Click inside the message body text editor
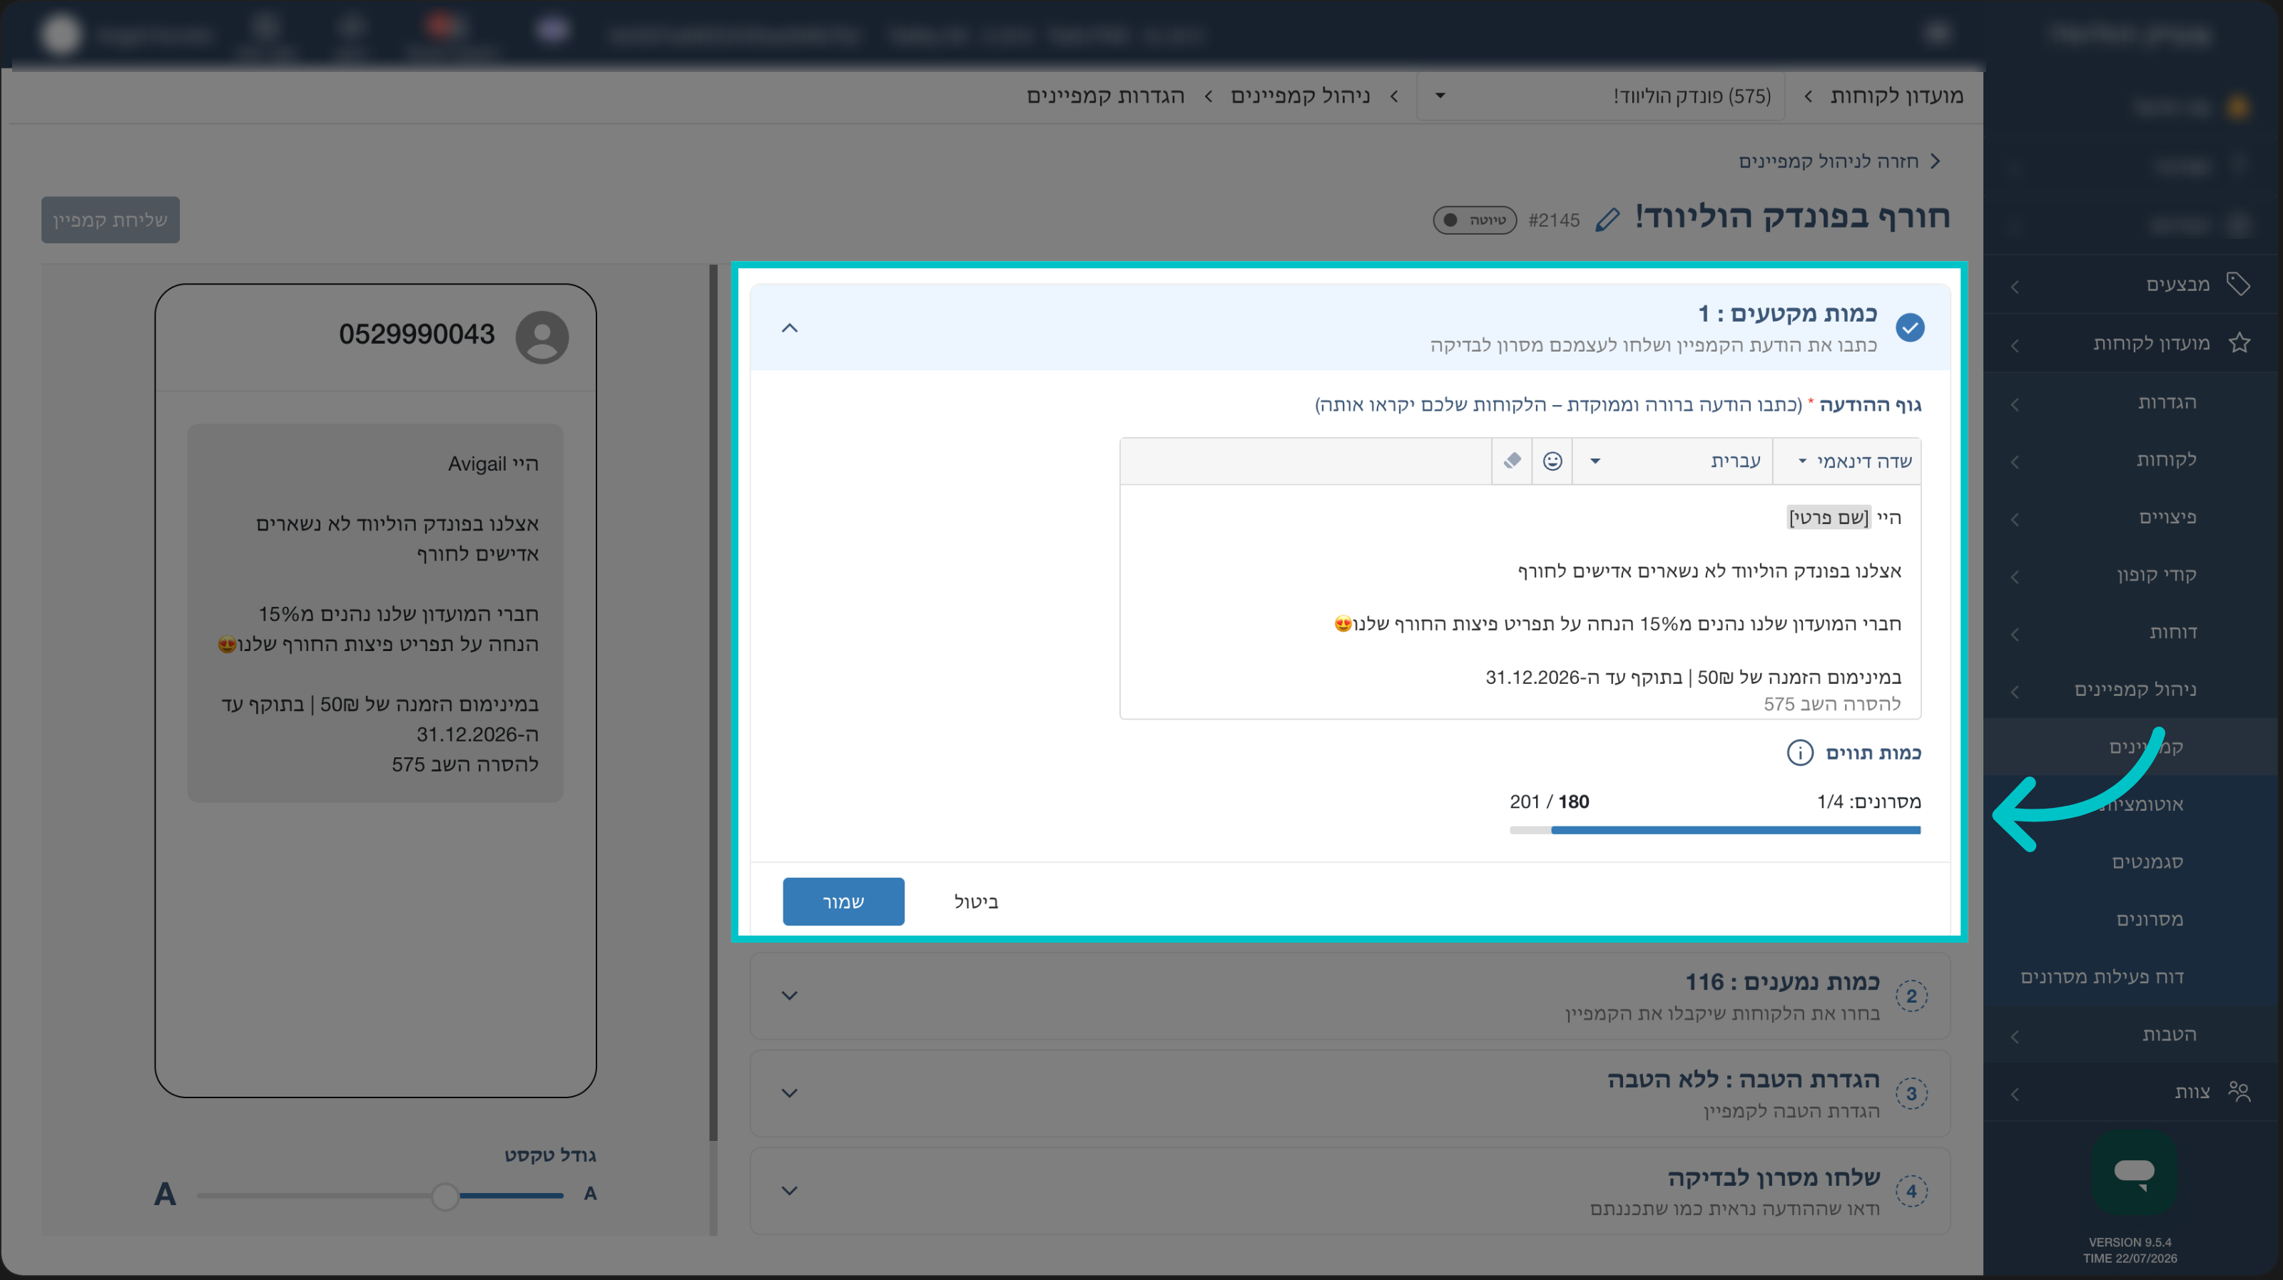2283x1280 pixels. click(1520, 603)
